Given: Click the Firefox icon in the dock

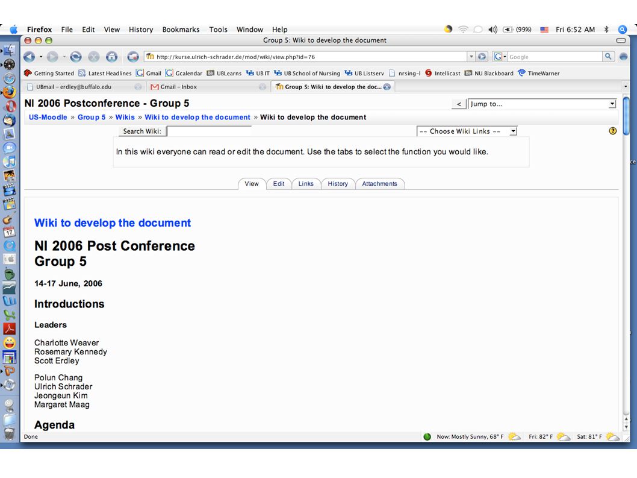Looking at the screenshot, I should coord(10,92).
